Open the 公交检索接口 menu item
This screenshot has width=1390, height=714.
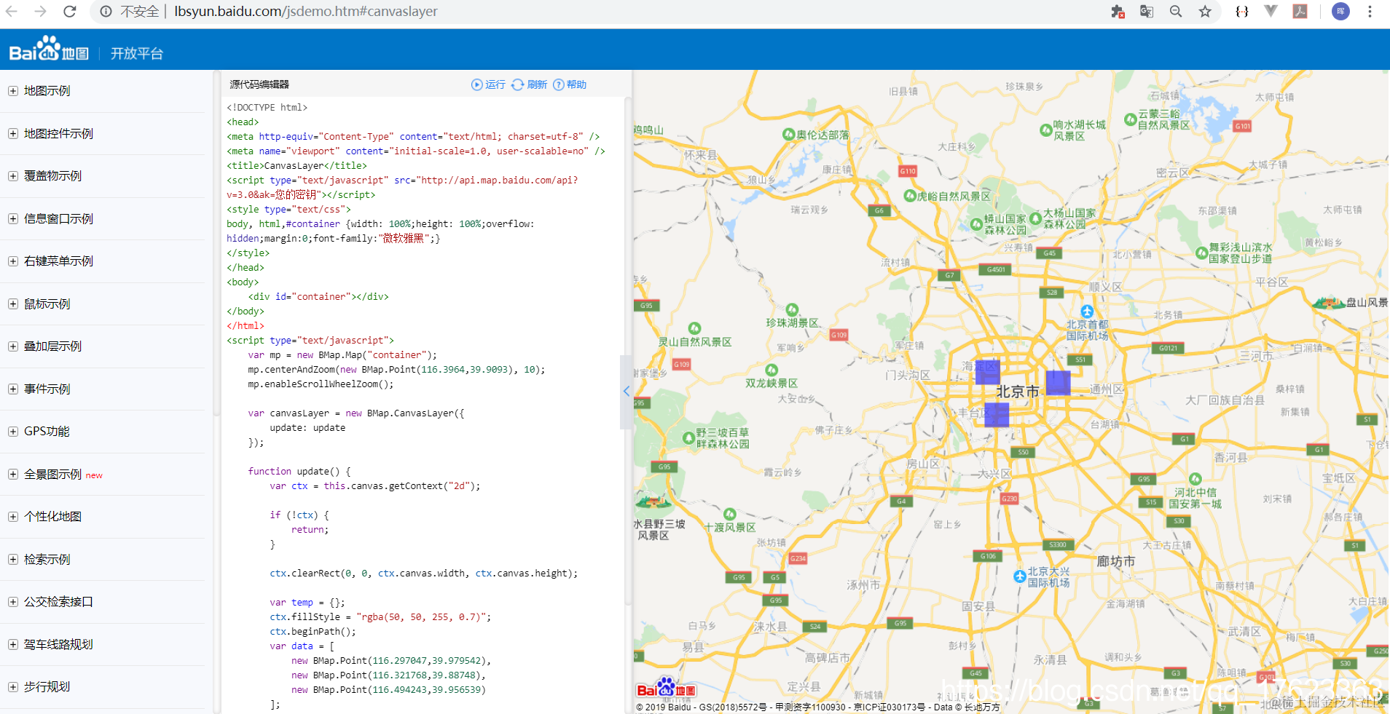[x=58, y=602]
